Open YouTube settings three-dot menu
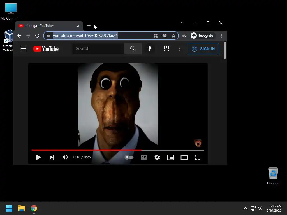This screenshot has height=215, width=287. [180, 49]
